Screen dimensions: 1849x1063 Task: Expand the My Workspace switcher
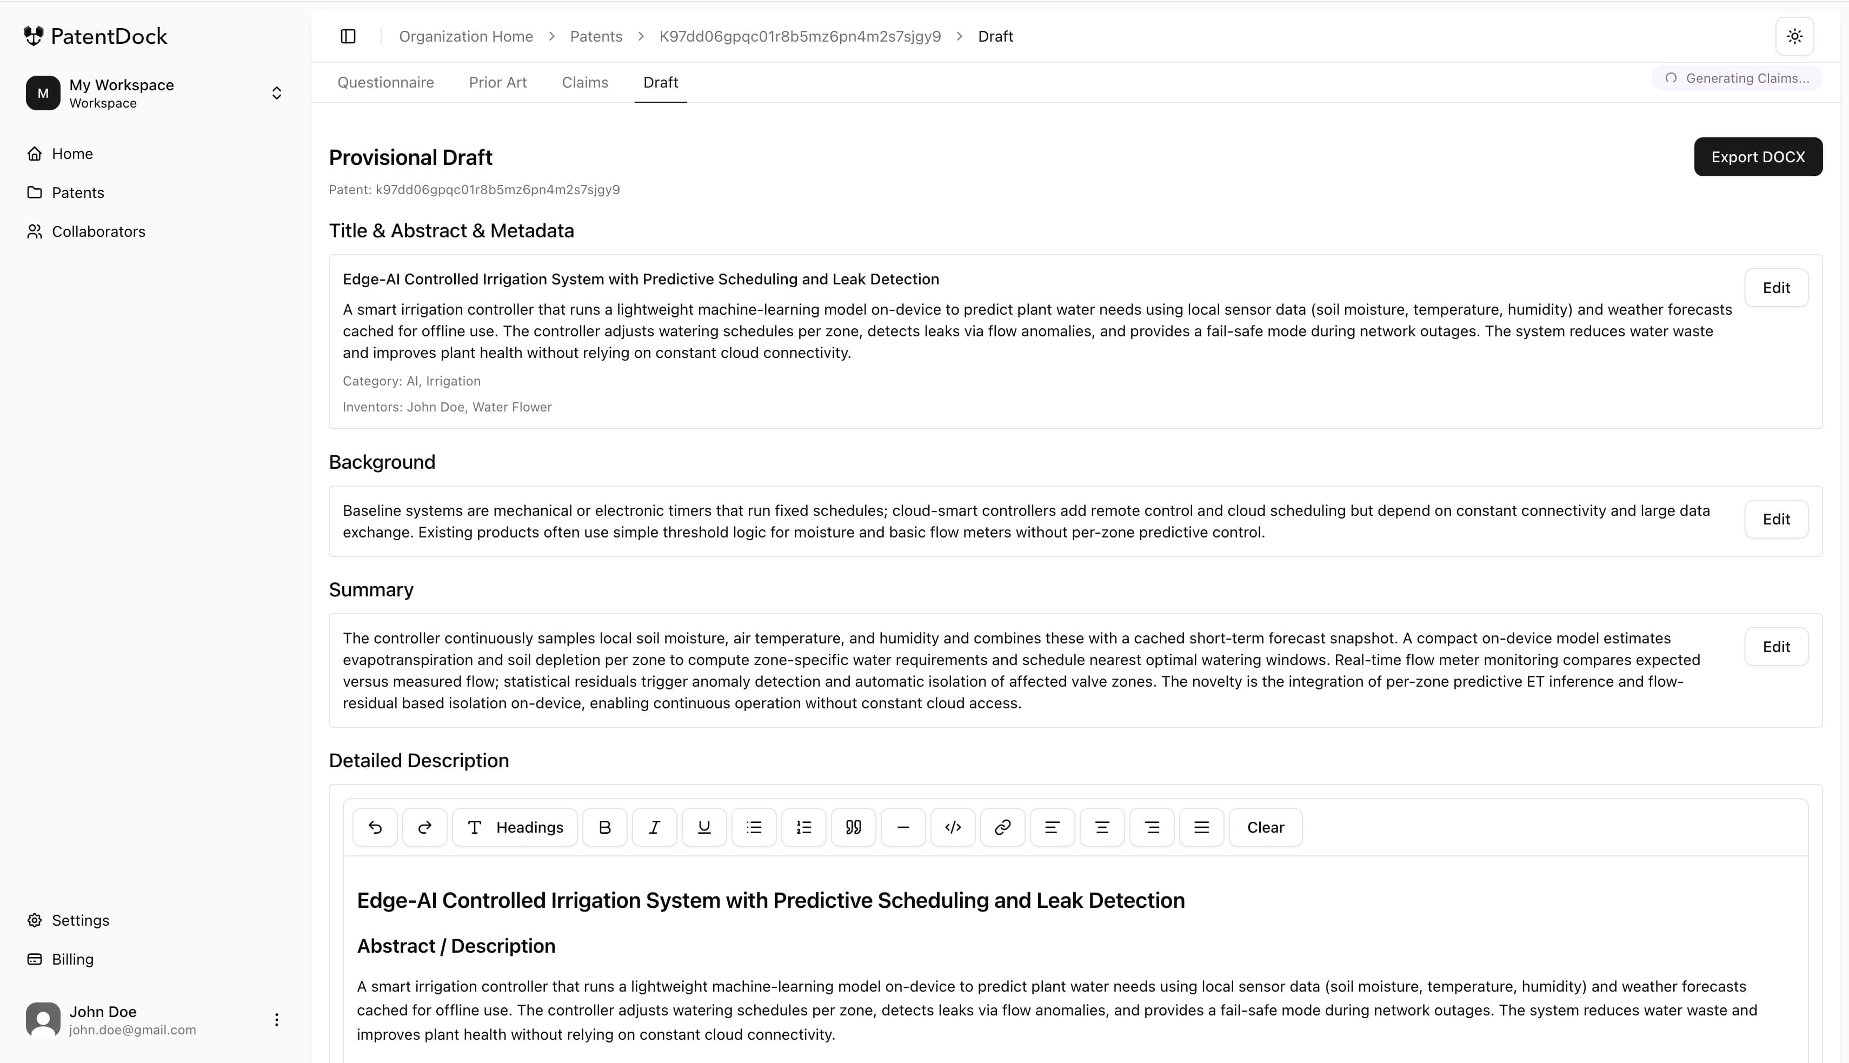click(276, 94)
